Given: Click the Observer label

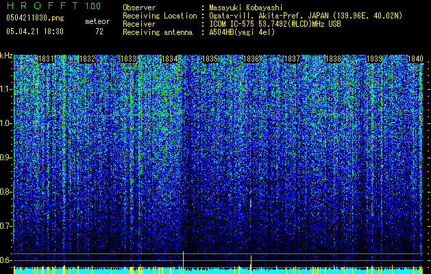Looking at the screenshot, I should (139, 8).
